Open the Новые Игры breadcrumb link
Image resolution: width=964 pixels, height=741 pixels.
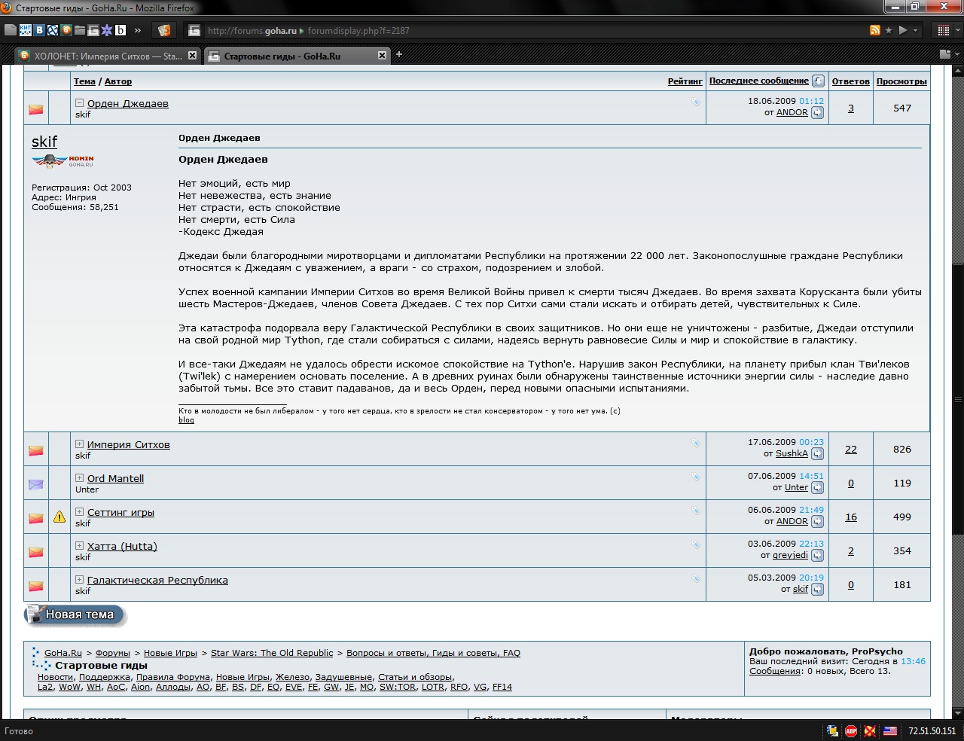click(x=170, y=653)
